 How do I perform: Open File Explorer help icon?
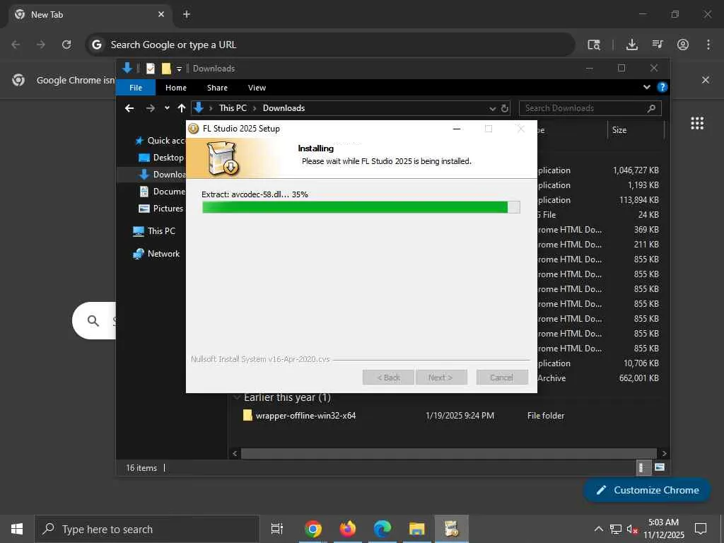tap(662, 87)
